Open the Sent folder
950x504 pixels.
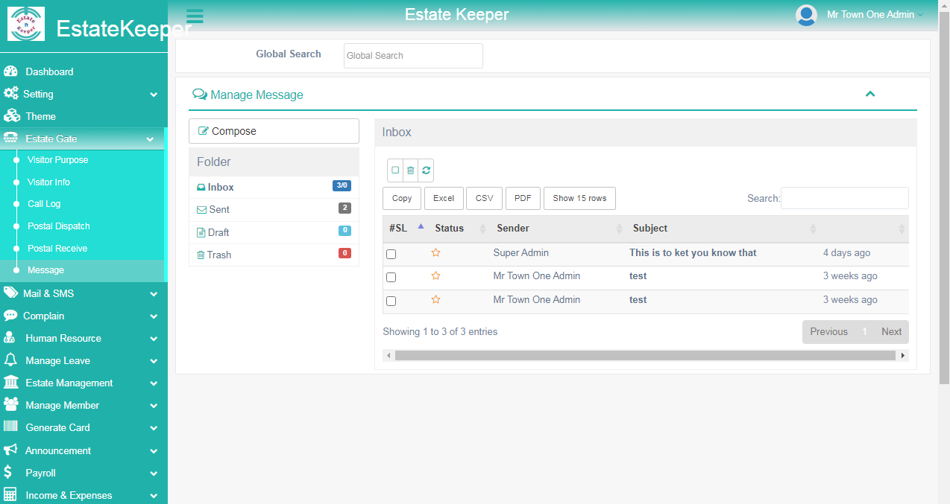pos(219,210)
